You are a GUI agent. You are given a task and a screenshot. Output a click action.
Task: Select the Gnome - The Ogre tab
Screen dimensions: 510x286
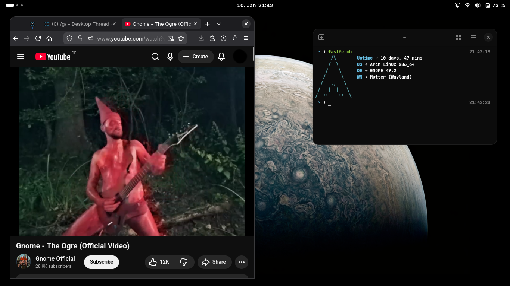162,24
